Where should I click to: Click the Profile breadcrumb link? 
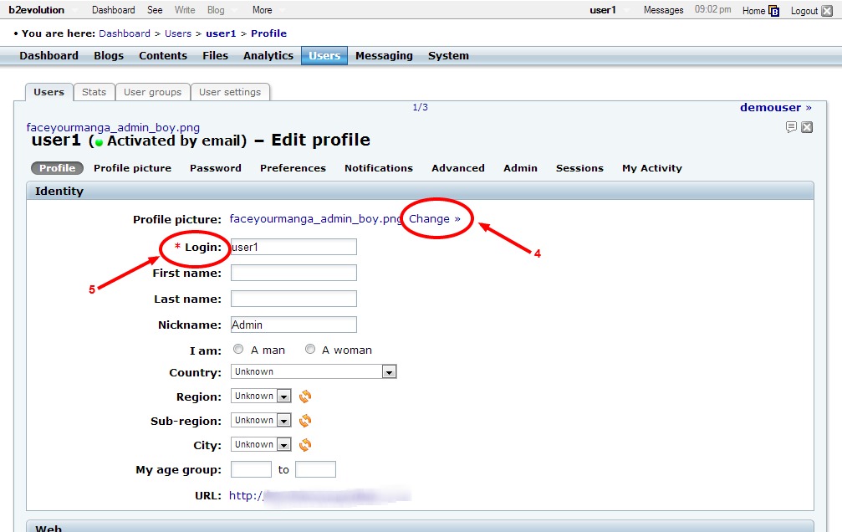[x=268, y=33]
